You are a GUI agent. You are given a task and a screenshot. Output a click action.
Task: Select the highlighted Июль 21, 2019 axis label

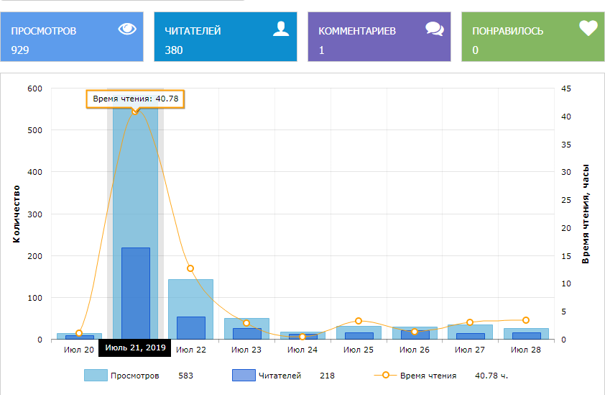135,348
